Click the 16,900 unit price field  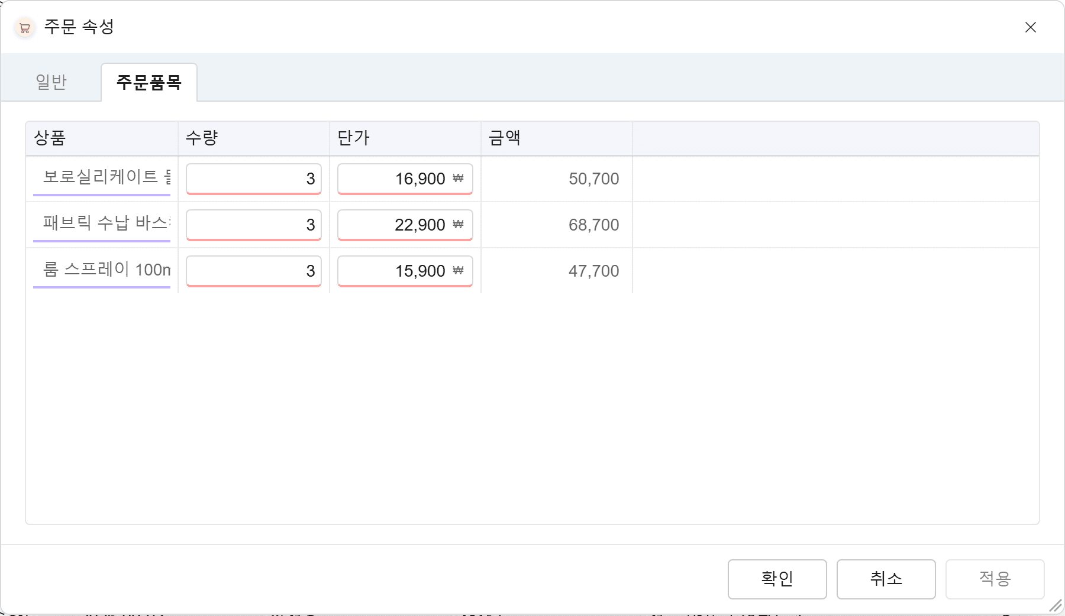405,179
